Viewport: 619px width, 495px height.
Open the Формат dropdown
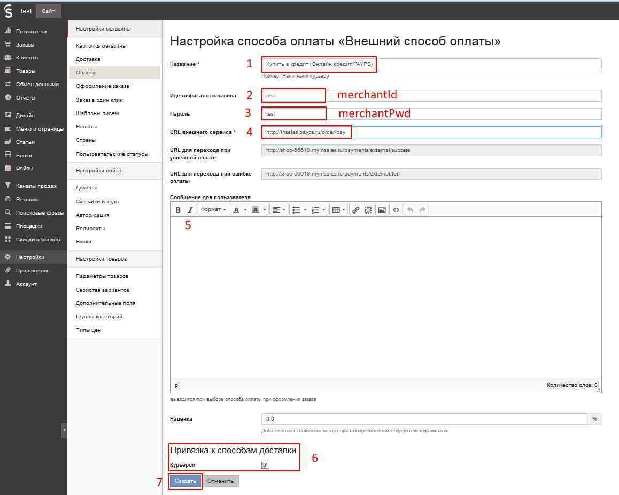tap(213, 210)
